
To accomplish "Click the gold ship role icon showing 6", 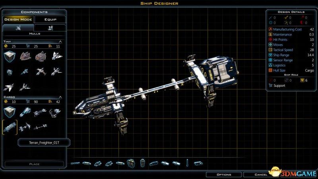I will pos(302,80).
